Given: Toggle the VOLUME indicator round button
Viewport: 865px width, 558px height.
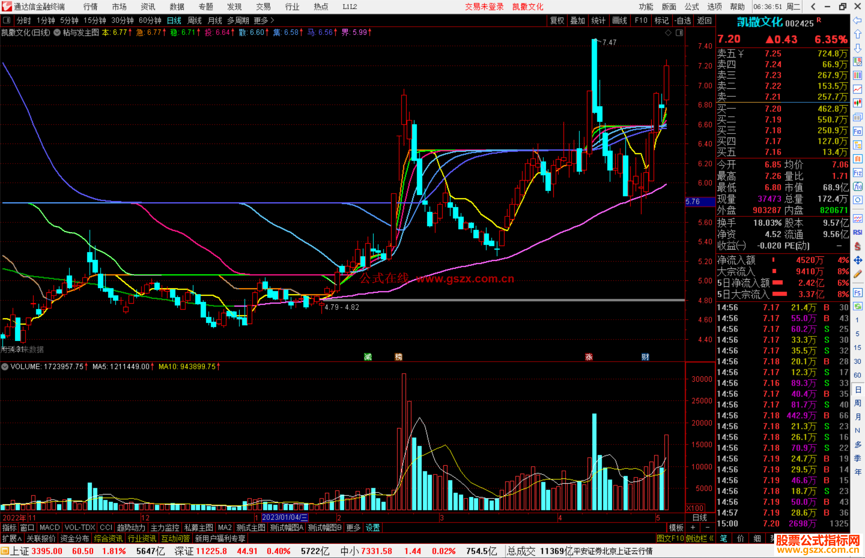Looking at the screenshot, I should click(5, 366).
